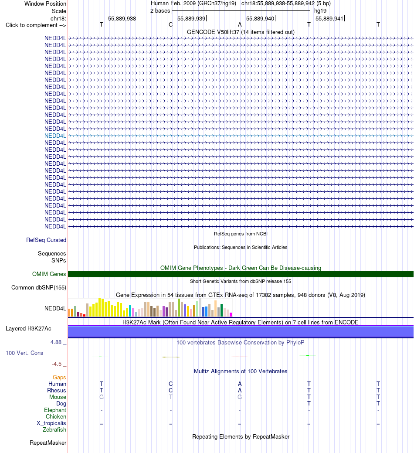The image size is (414, 453).
Task: Click the RepeatMasker track label
Action: click(x=48, y=443)
